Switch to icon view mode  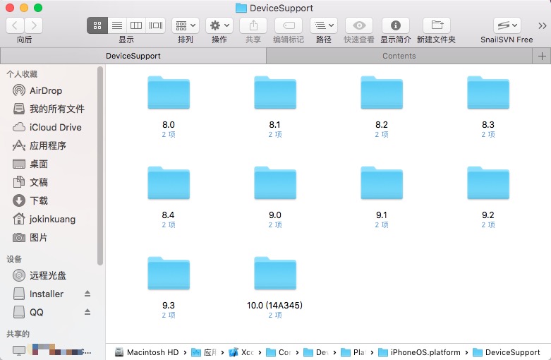[x=97, y=25]
